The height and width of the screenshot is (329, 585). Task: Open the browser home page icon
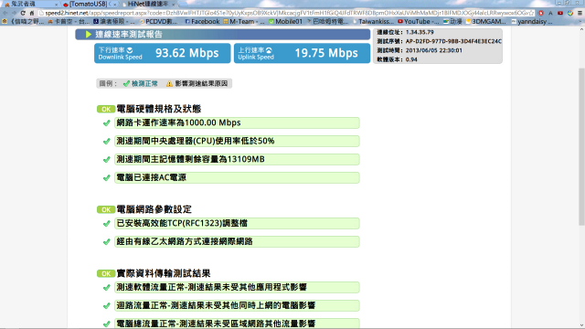tap(32, 13)
